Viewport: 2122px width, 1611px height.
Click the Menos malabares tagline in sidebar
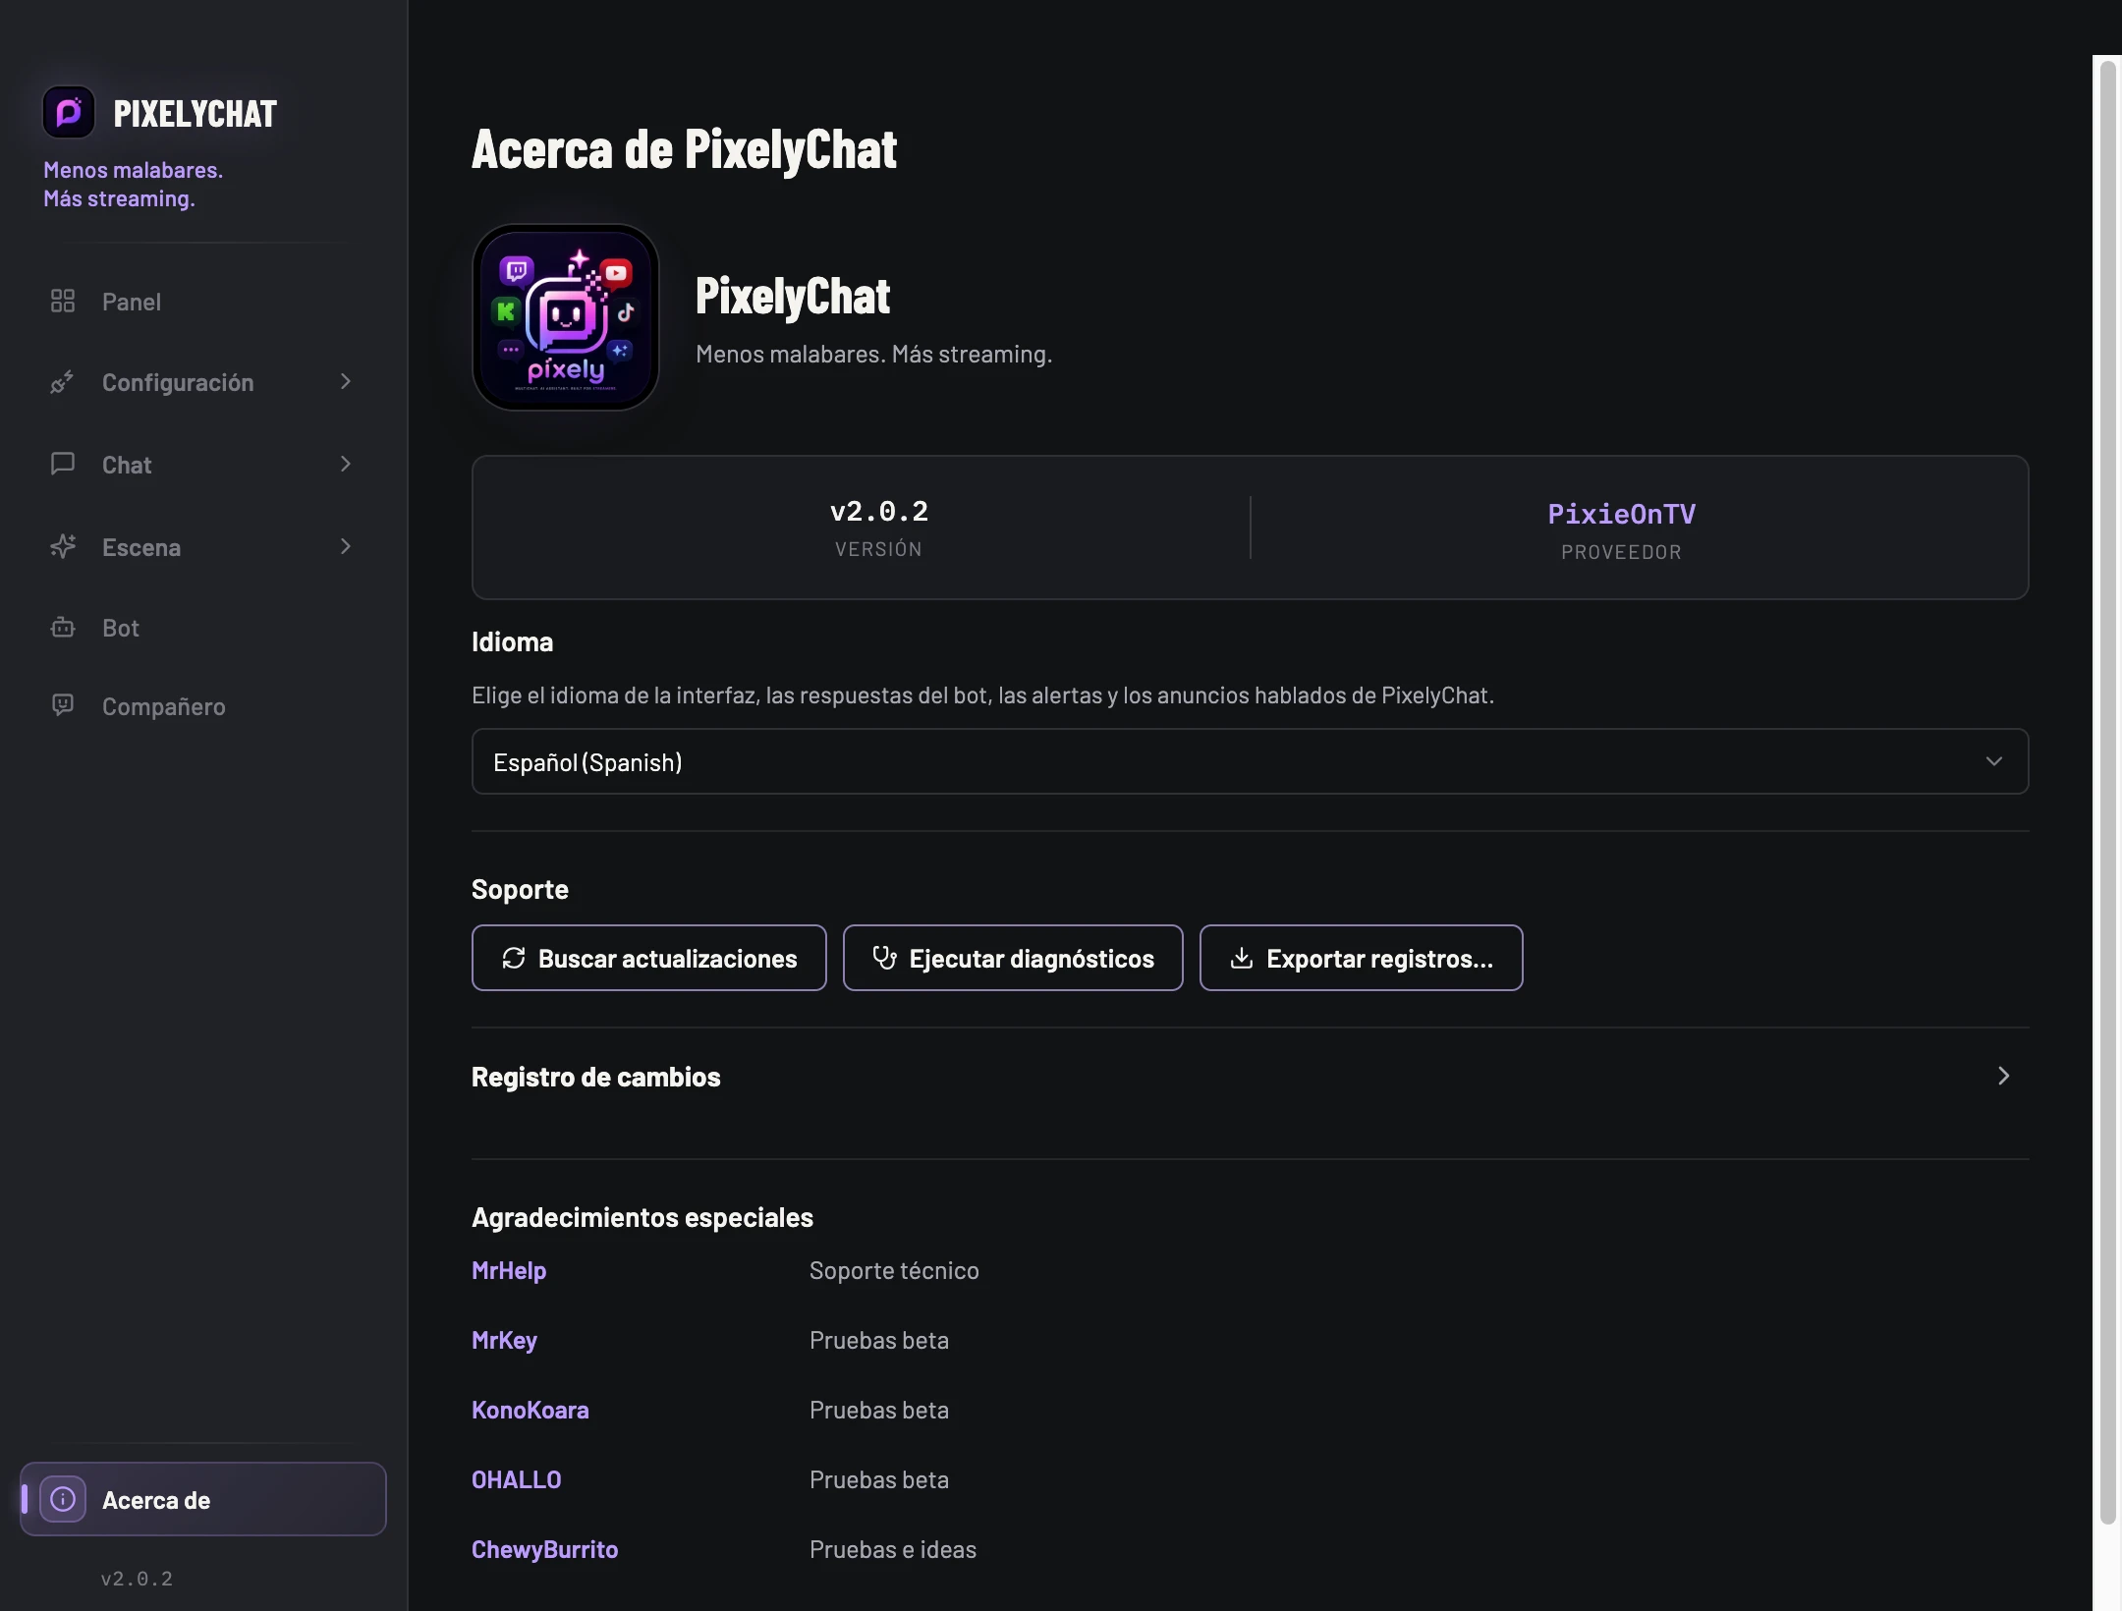[x=133, y=184]
